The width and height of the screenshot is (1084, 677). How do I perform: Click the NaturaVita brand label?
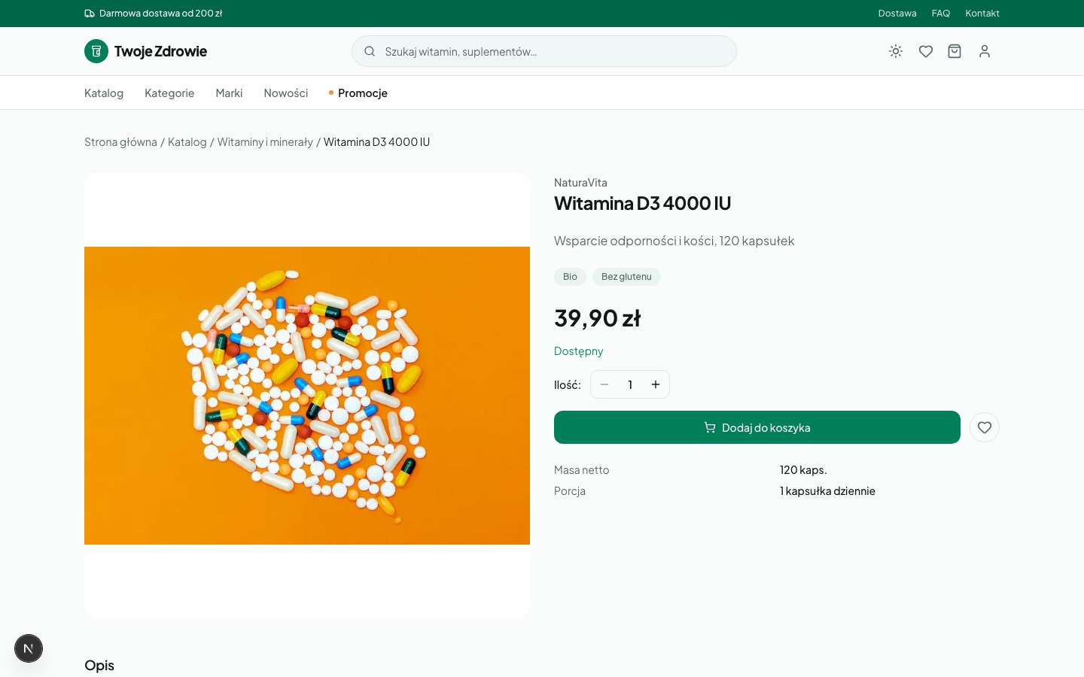(580, 183)
